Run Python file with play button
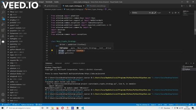The height and width of the screenshot is (110, 196). coord(182,6)
